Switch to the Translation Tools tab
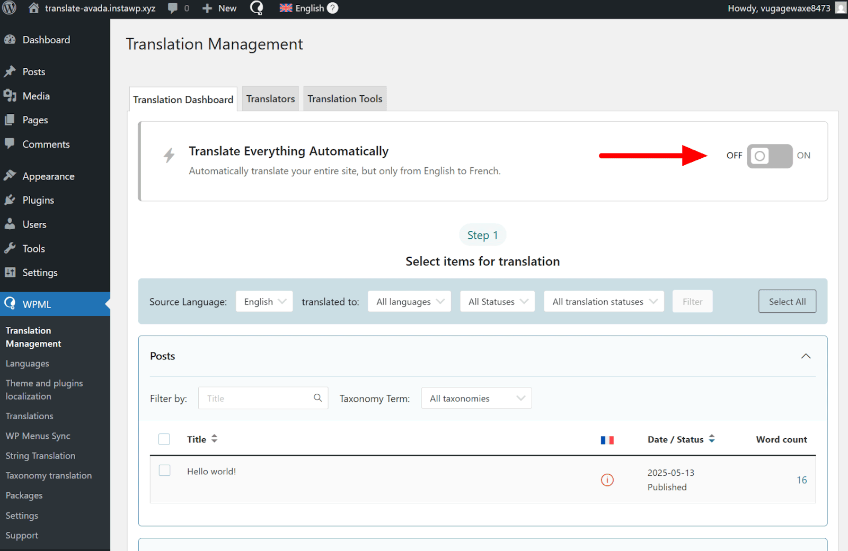This screenshot has height=551, width=848. [x=345, y=99]
